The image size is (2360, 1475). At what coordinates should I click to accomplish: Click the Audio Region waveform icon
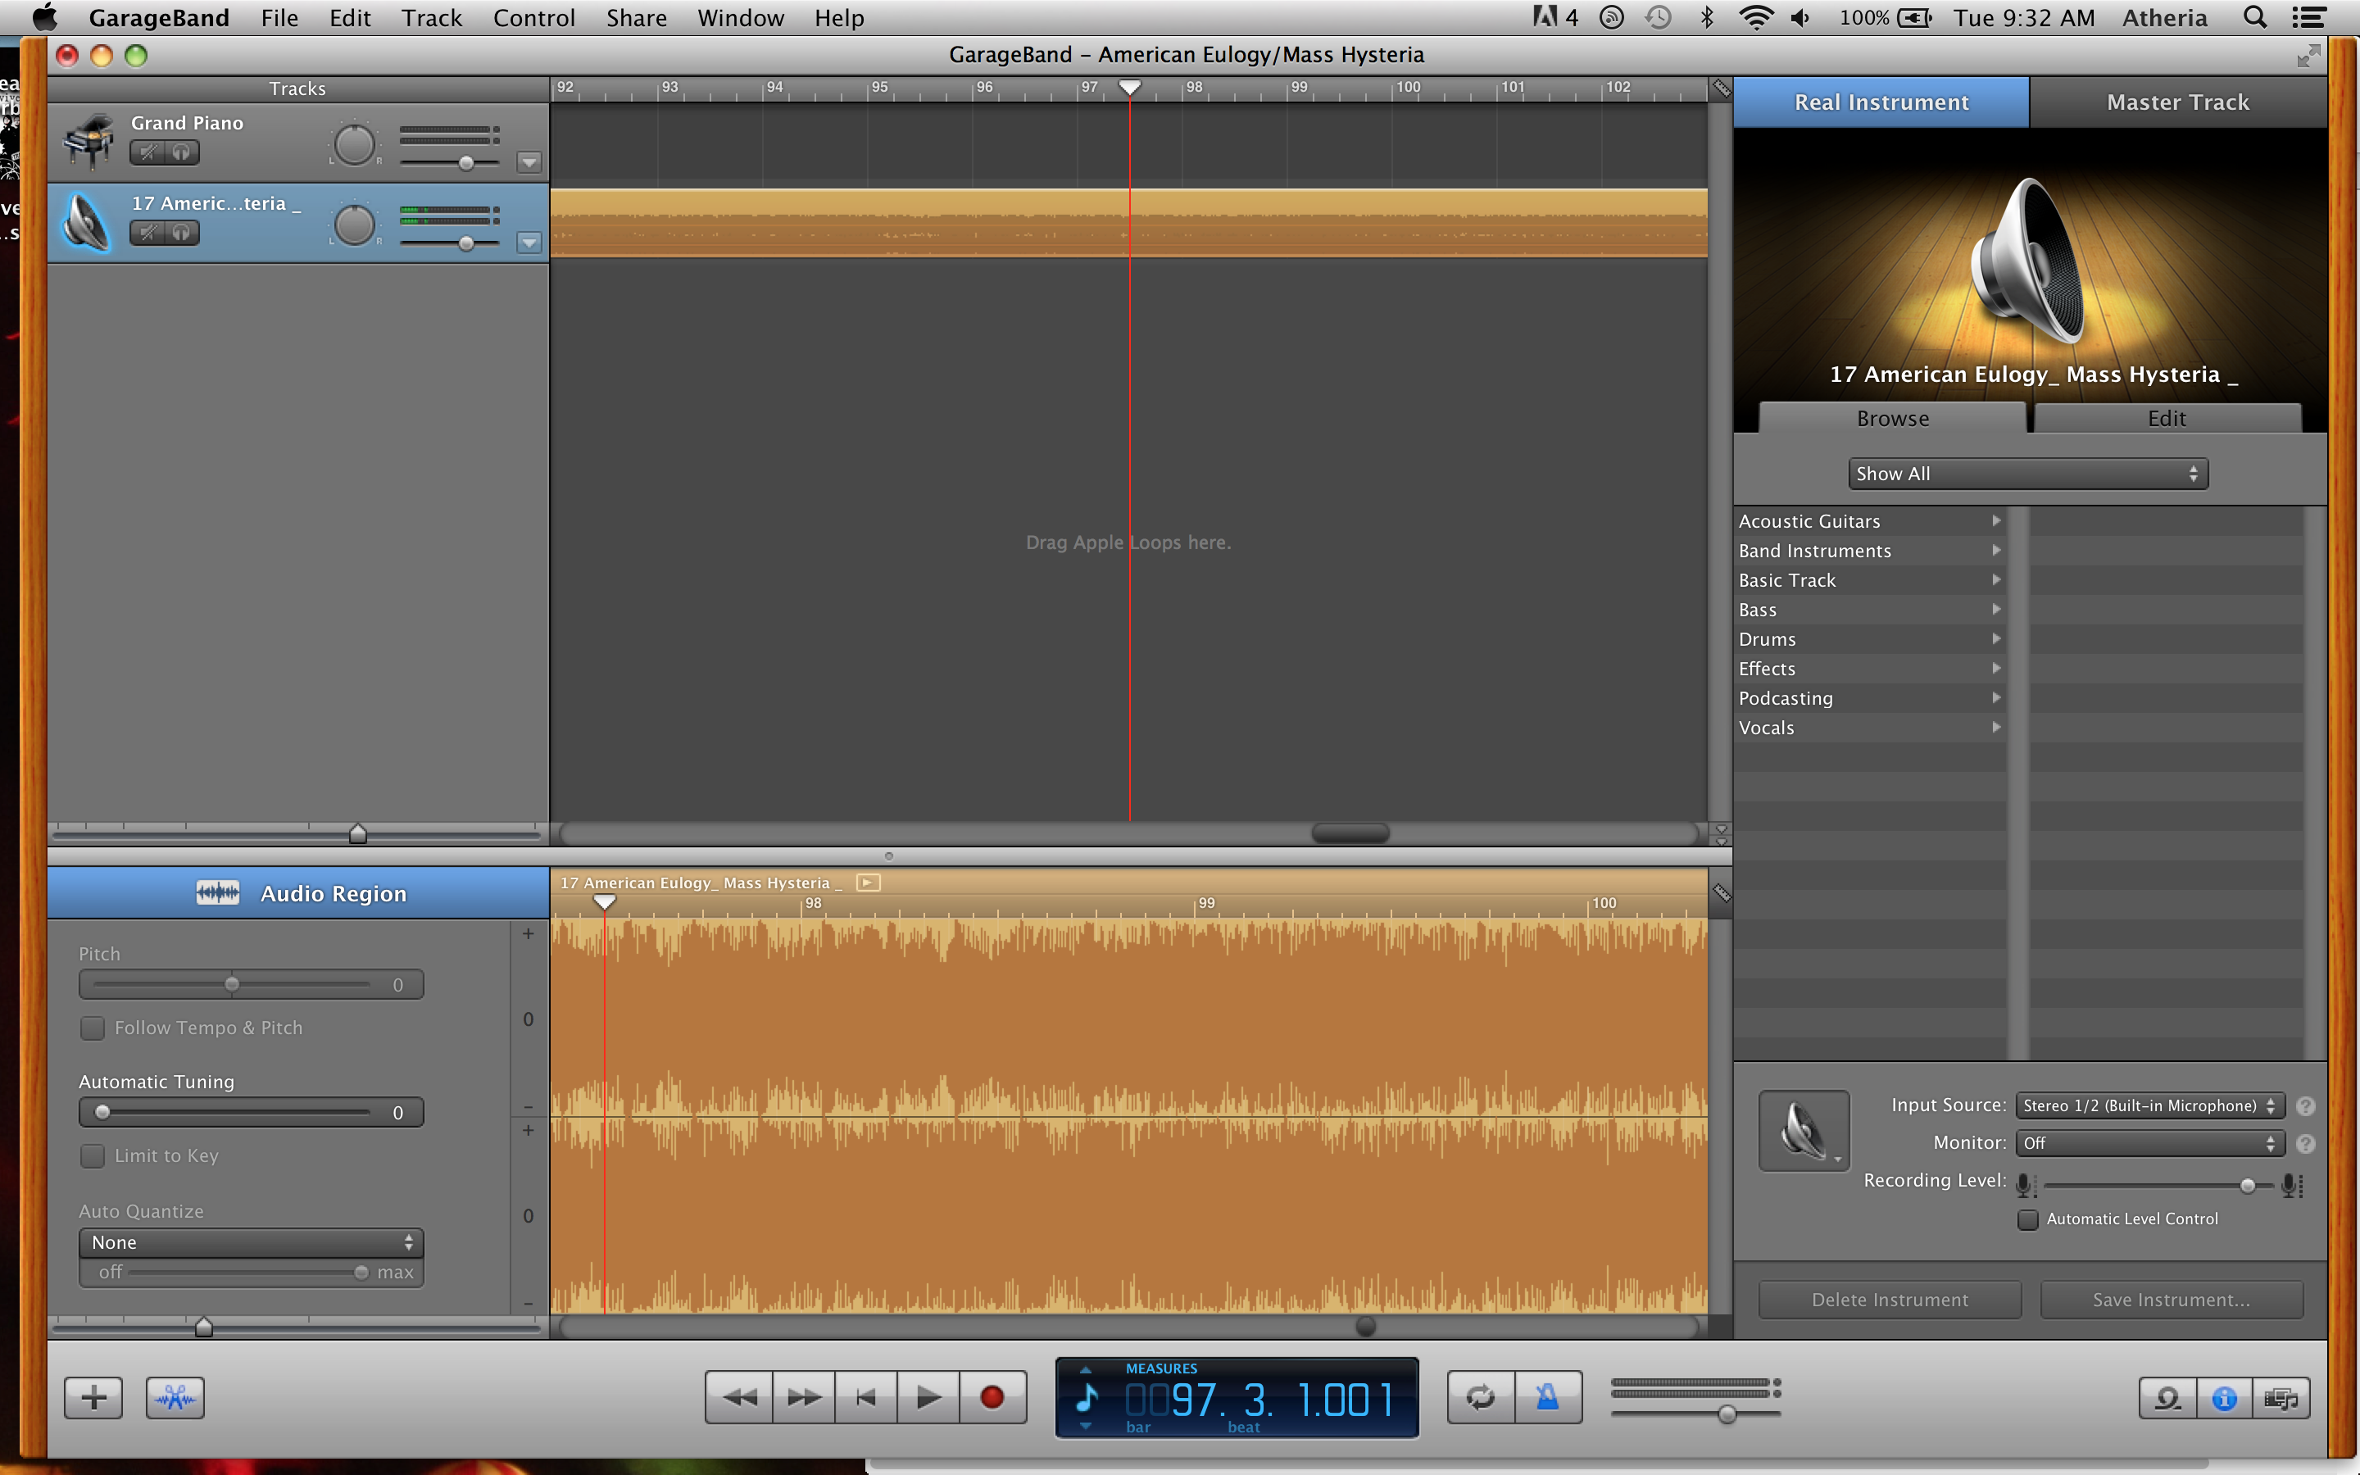pos(217,892)
